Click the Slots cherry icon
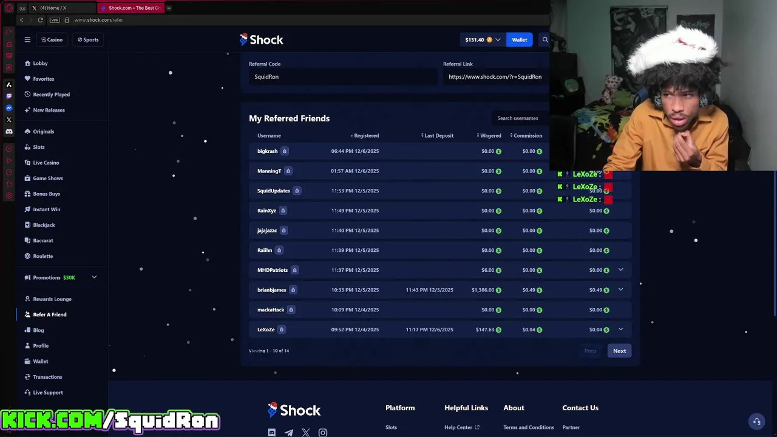The height and width of the screenshot is (437, 777). 27,147
